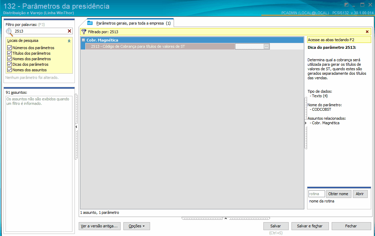Close the yellow 'Filtrado por: 2513' bar
The image size is (375, 236).
367,32
